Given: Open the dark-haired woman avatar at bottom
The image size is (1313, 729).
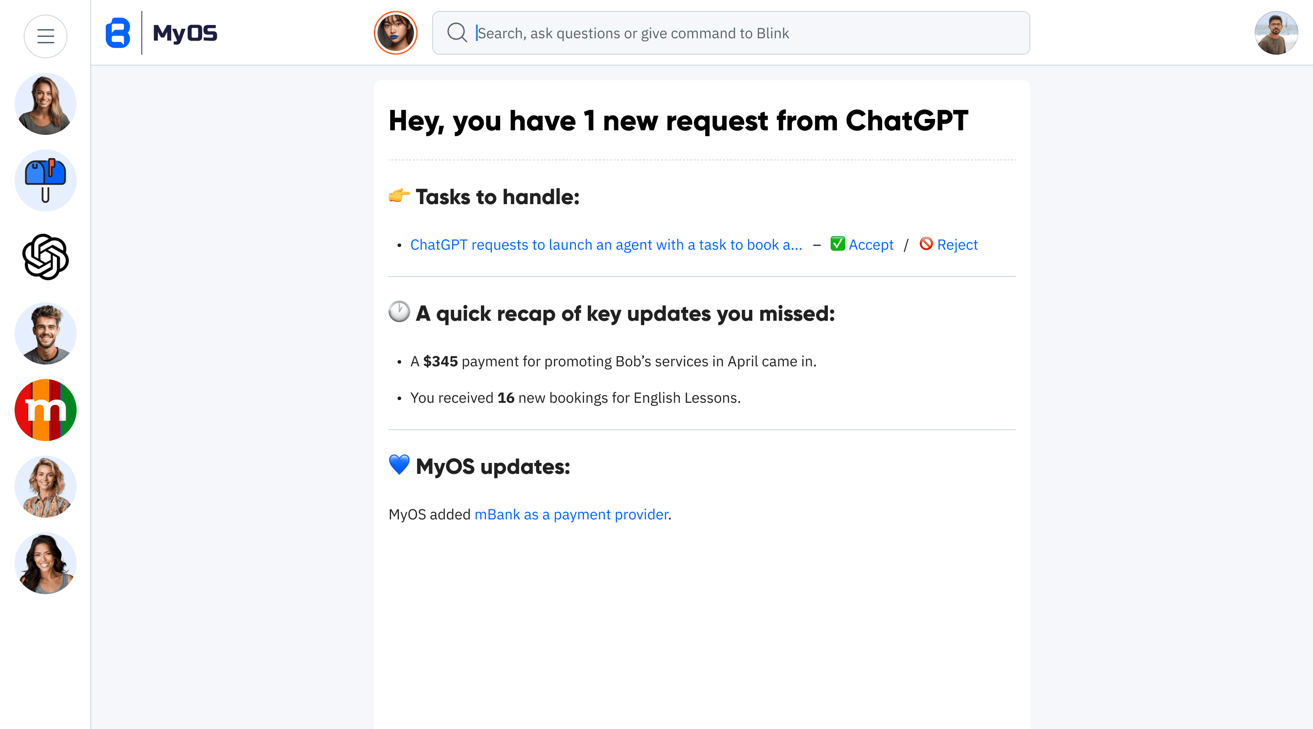Looking at the screenshot, I should (46, 564).
